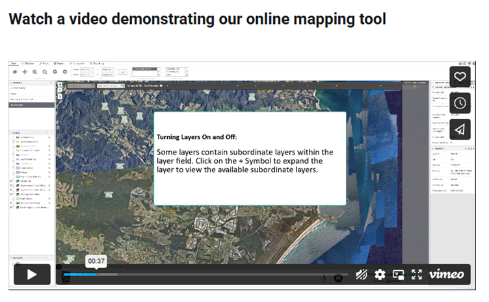The width and height of the screenshot is (489, 302).
Task: Enter fullscreen mode in the player
Action: tap(416, 275)
